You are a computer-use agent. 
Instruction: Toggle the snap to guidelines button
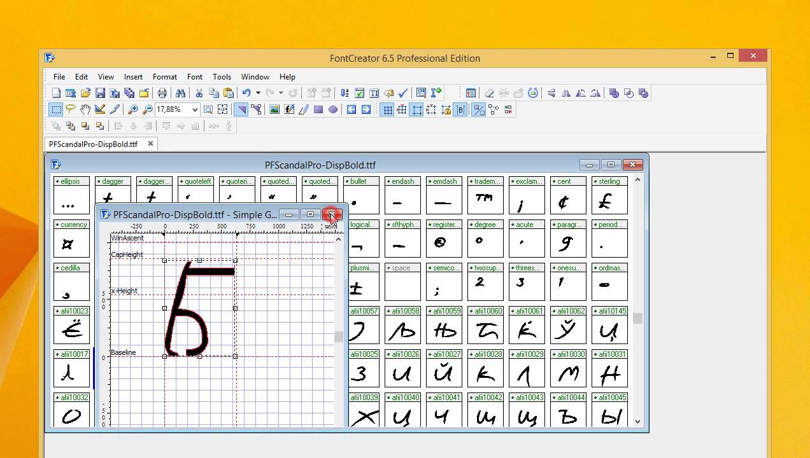[431, 109]
